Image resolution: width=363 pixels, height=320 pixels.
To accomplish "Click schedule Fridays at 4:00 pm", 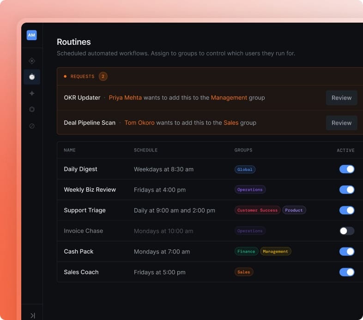I will click(x=160, y=190).
